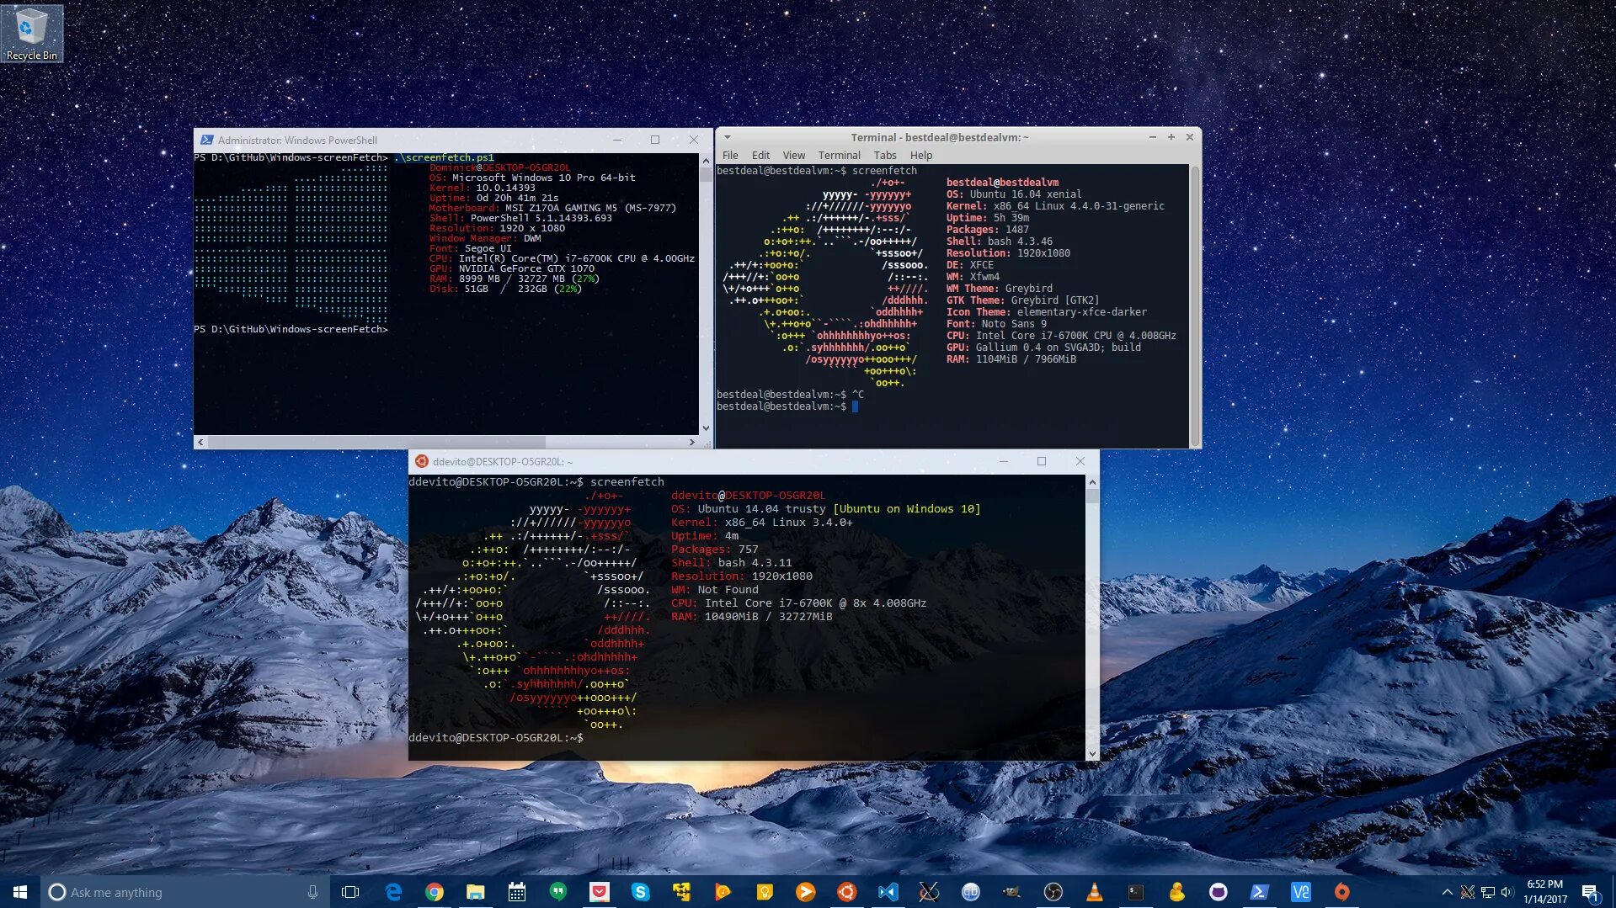Open File Explorer from the taskbar

[x=476, y=892]
